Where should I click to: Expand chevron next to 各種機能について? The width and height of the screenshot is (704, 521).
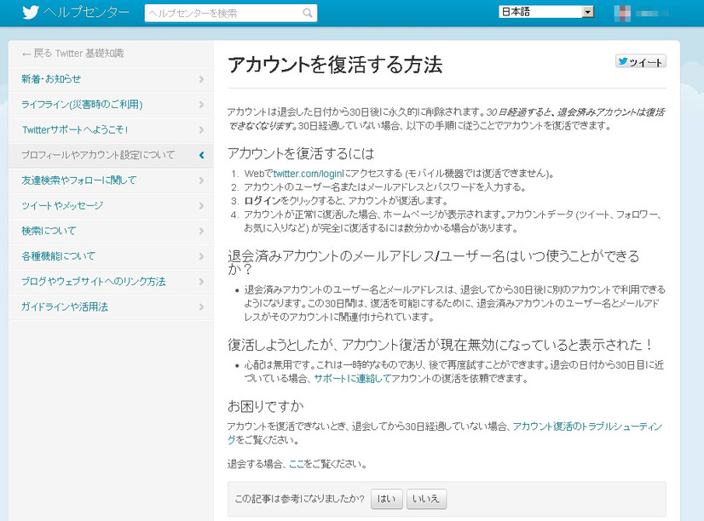201,256
